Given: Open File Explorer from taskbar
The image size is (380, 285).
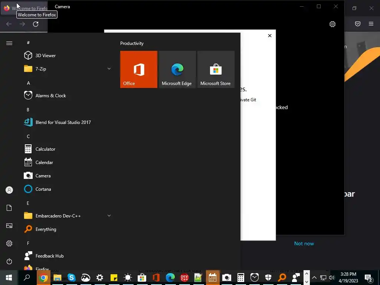Looking at the screenshot, I should pos(58,277).
